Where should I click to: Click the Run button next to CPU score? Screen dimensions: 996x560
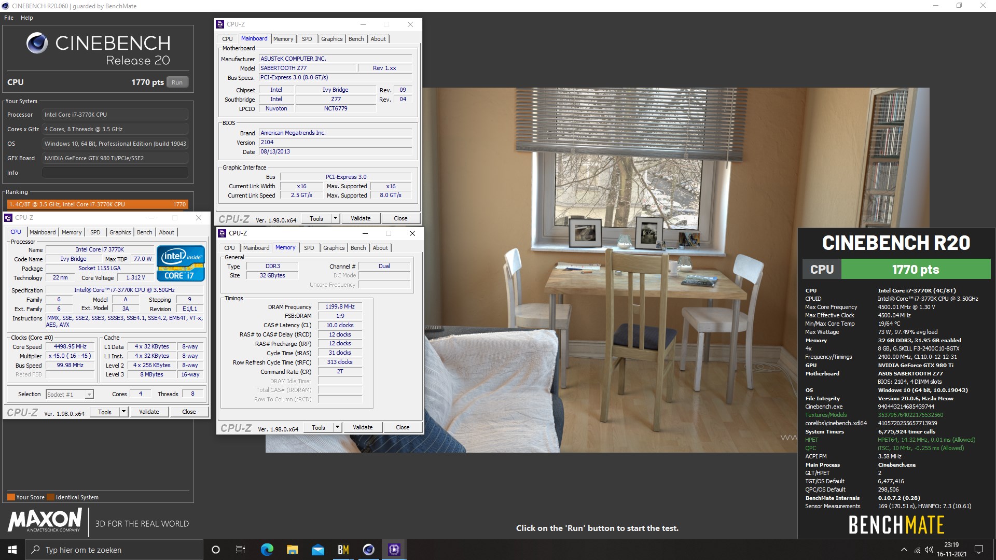click(177, 82)
